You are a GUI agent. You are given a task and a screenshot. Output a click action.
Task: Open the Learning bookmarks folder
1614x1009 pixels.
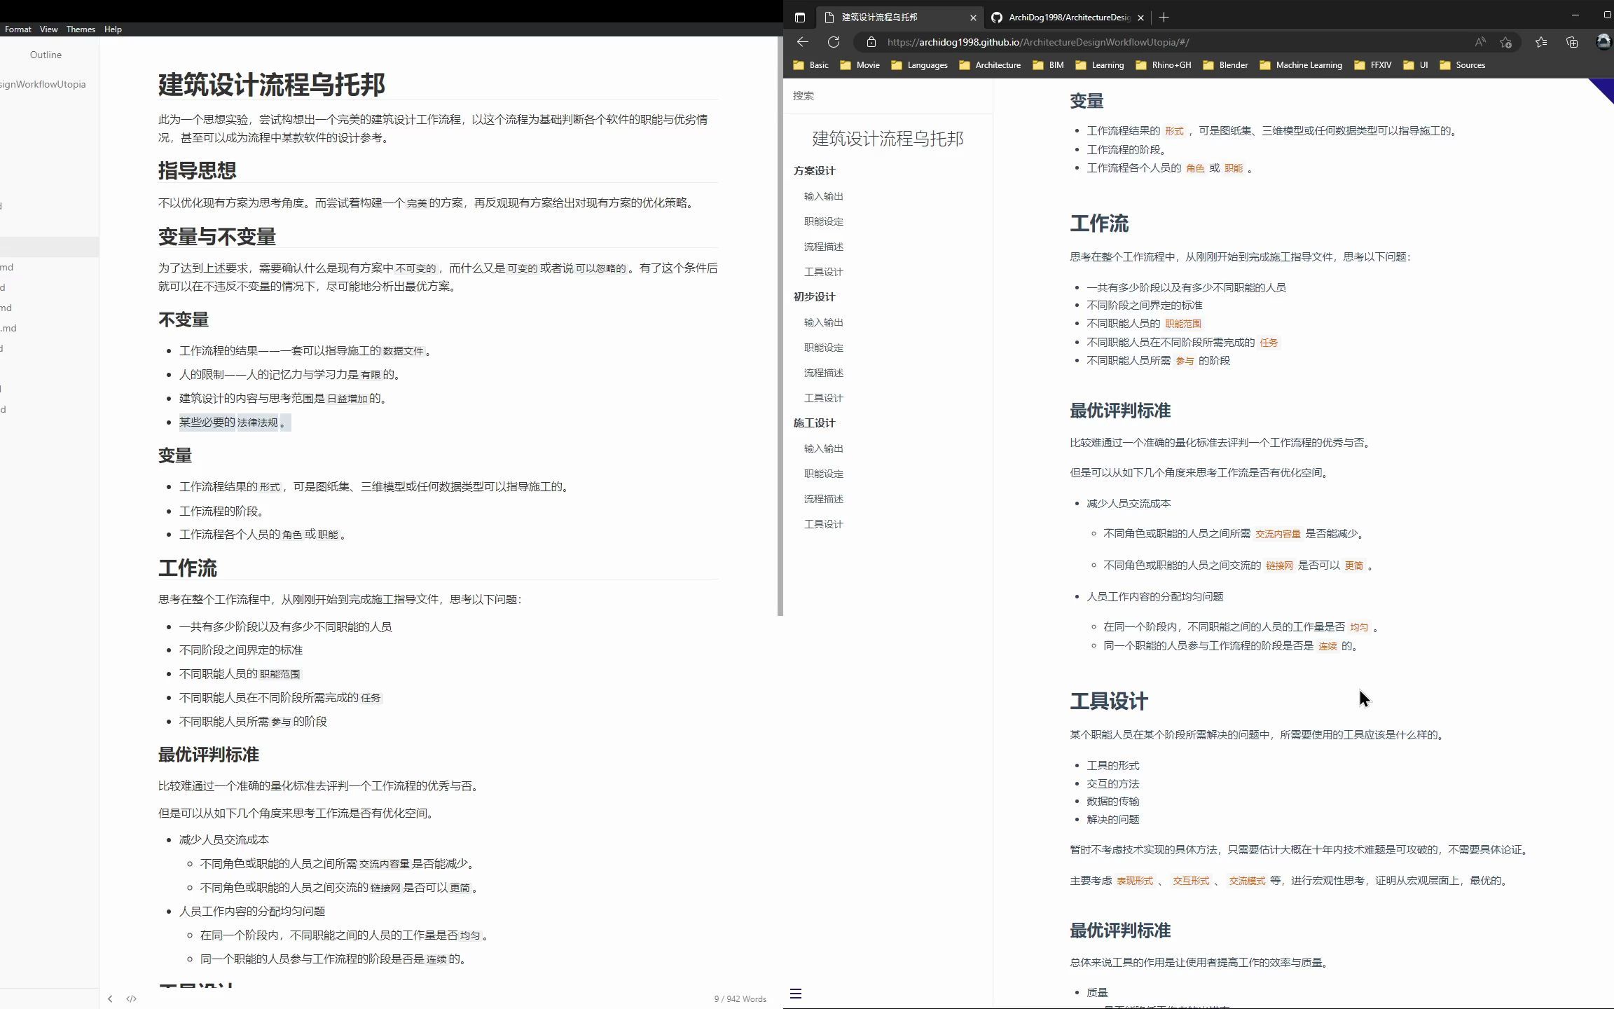click(1100, 65)
